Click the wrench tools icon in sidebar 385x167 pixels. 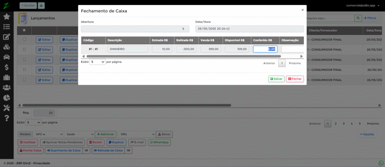[6, 108]
